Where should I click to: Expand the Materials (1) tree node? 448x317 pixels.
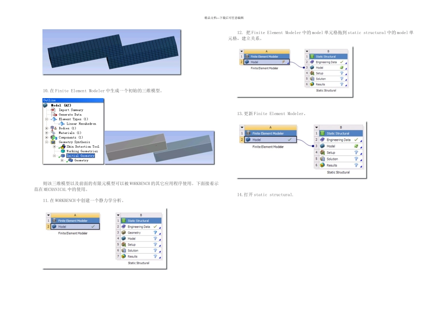tap(47, 133)
